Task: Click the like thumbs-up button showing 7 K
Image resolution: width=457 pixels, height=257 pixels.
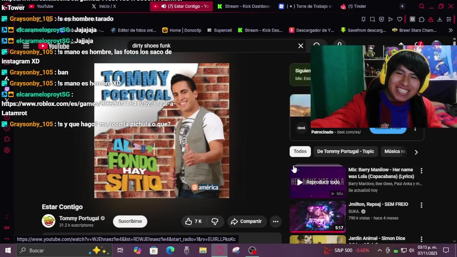Action: click(194, 221)
